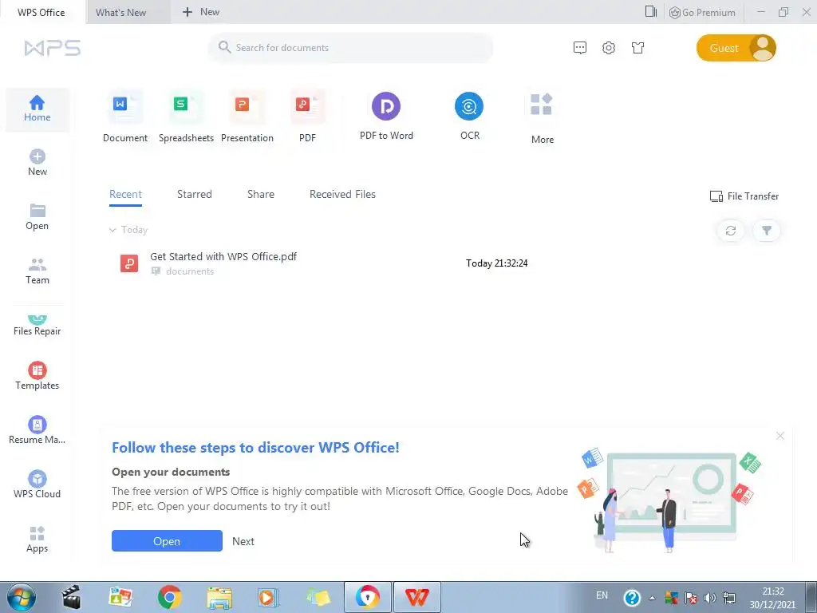Viewport: 817px width, 613px height.
Task: Launch the OCR tool
Action: [x=469, y=117]
